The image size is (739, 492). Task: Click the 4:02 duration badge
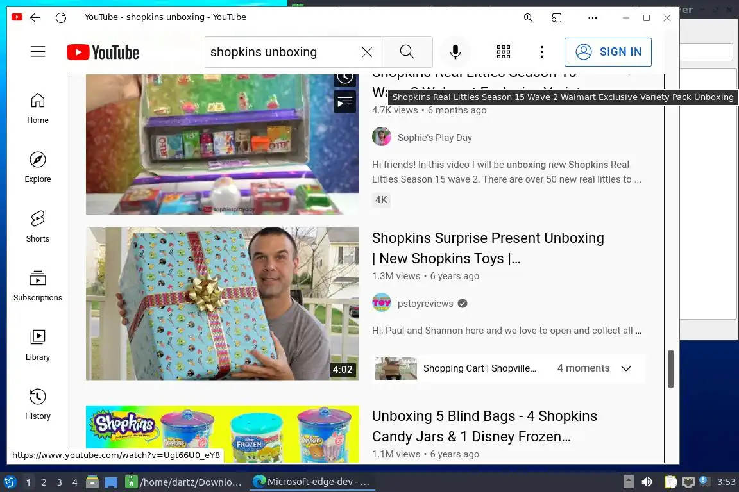(342, 370)
